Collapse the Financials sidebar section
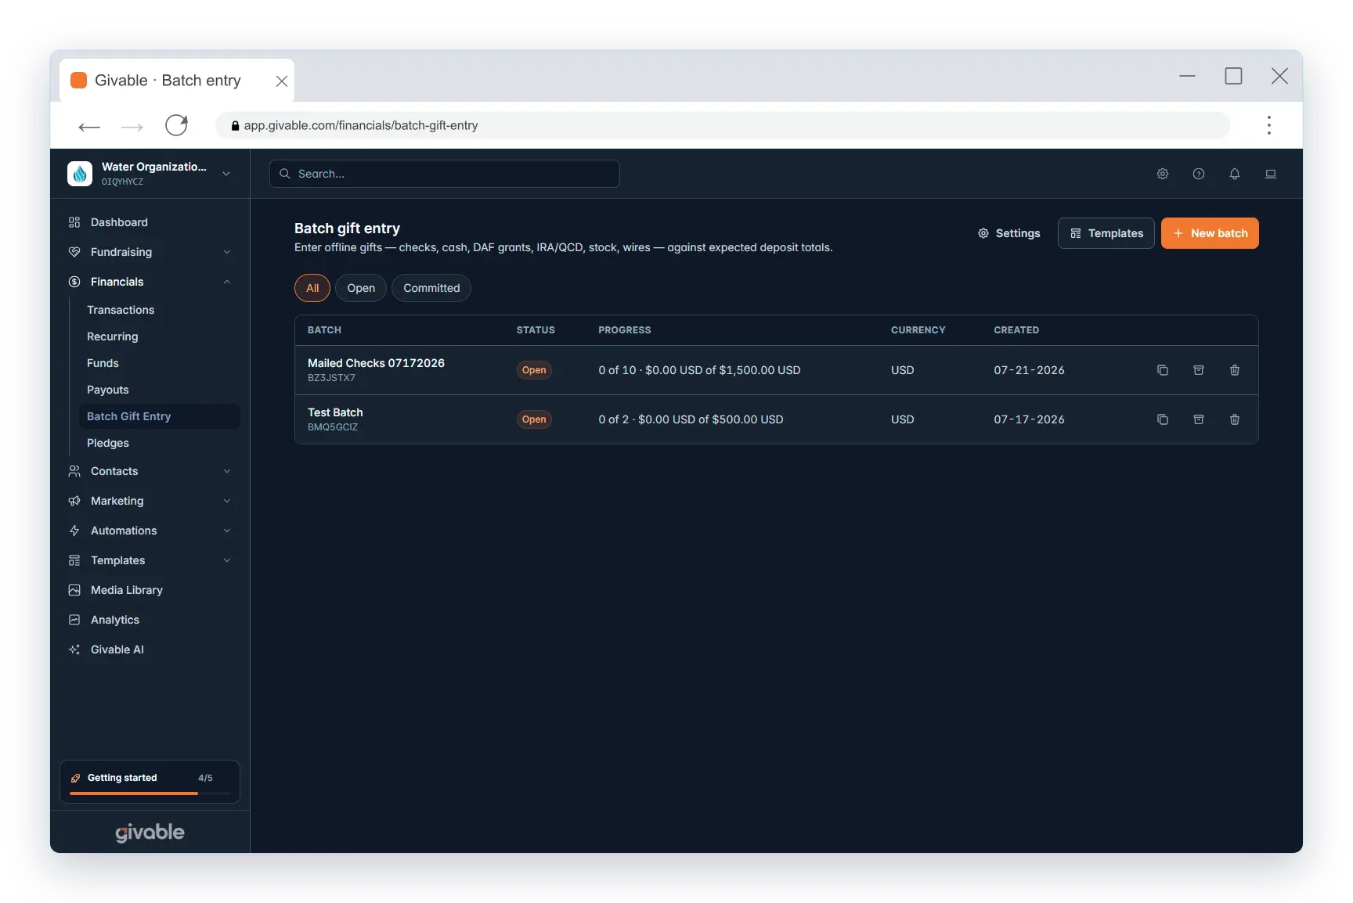Viewport: 1353px width, 903px height. tap(150, 282)
